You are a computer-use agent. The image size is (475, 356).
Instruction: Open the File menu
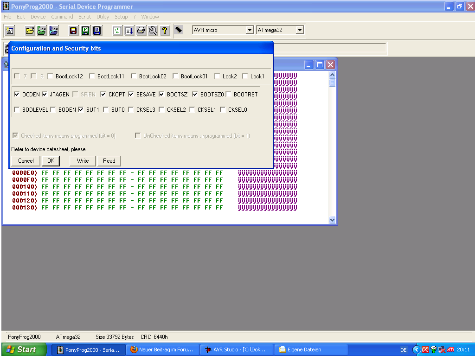tap(7, 17)
